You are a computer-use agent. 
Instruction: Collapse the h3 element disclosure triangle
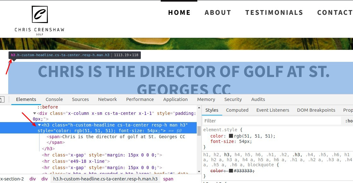coord(39,125)
